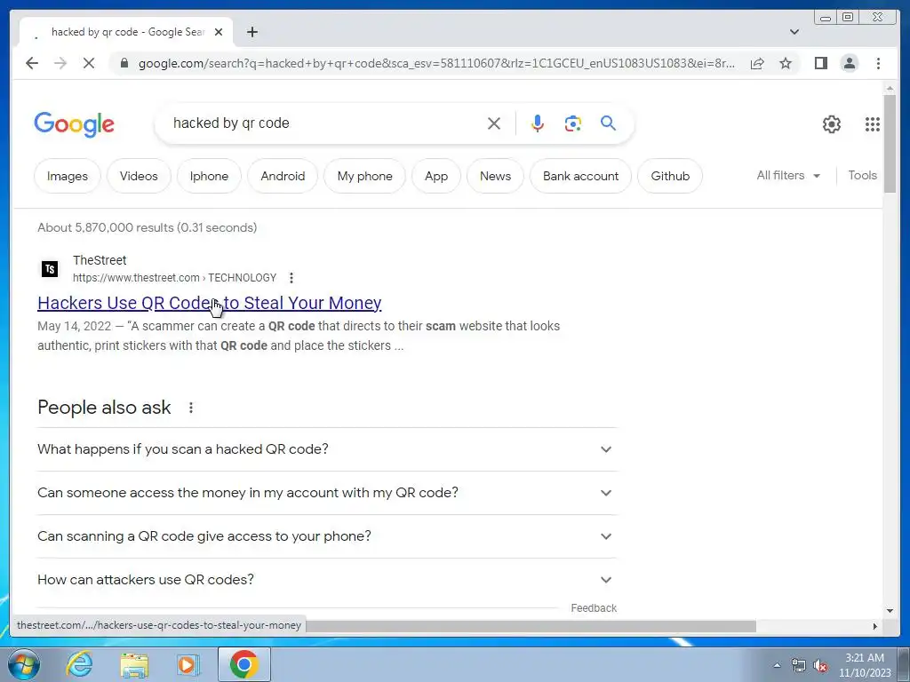Open search Tools

tap(862, 175)
